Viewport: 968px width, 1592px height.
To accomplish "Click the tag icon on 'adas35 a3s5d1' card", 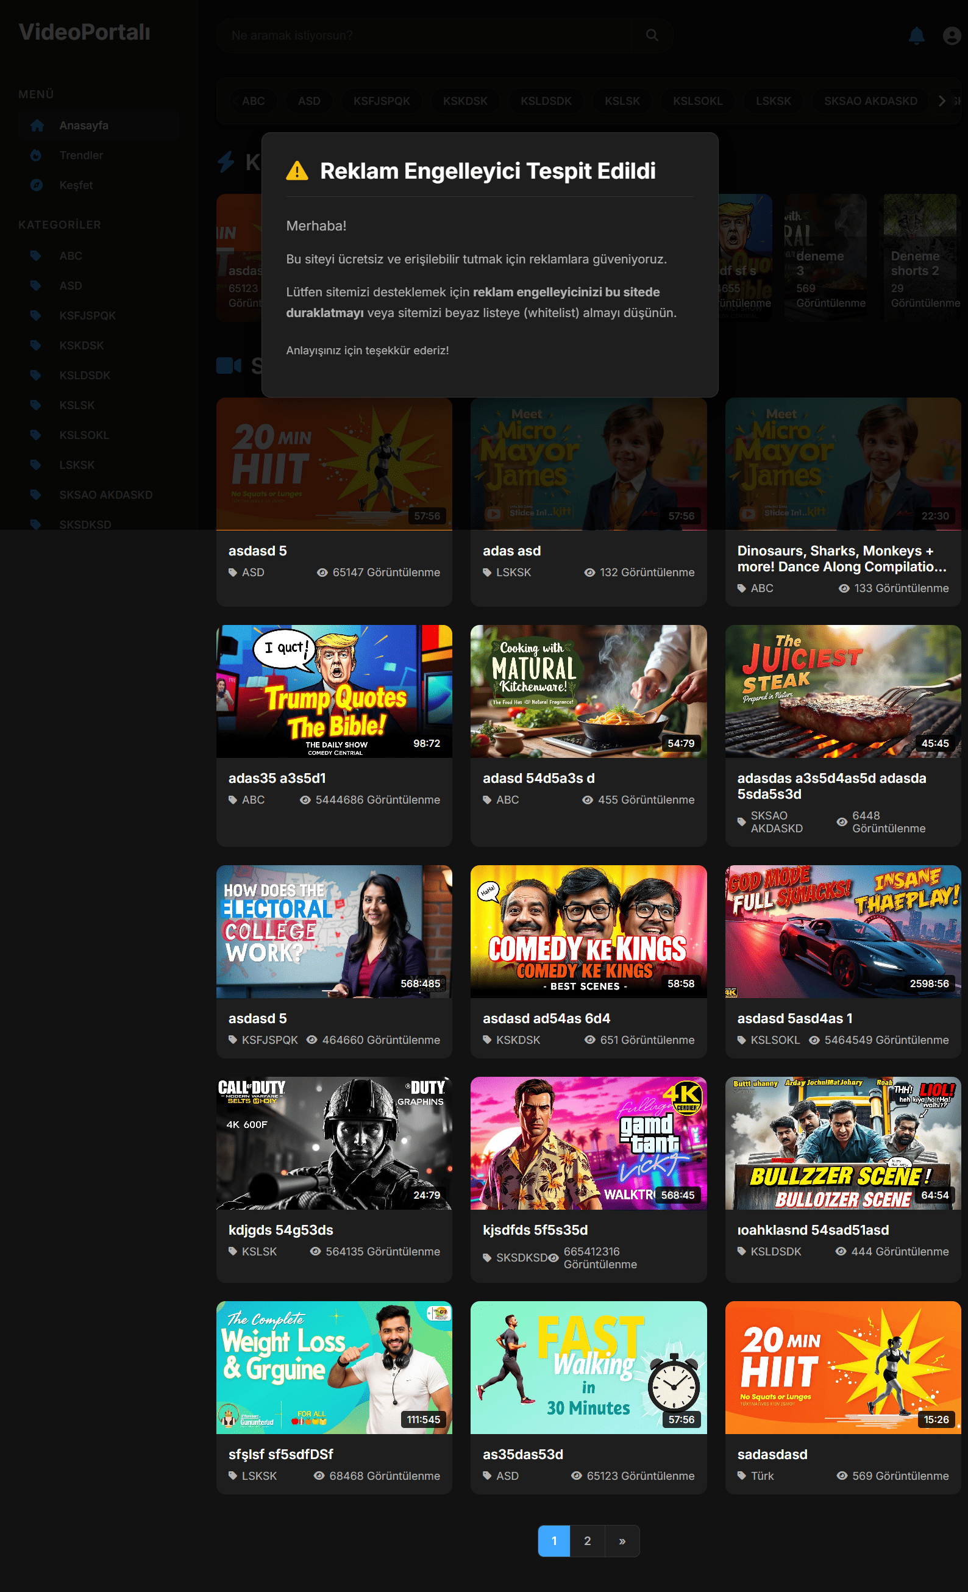I will click(233, 800).
